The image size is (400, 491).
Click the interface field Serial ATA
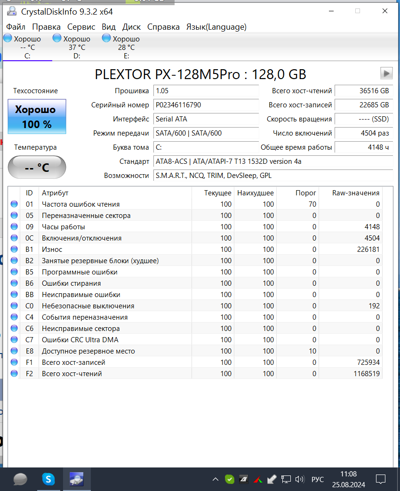tap(206, 119)
